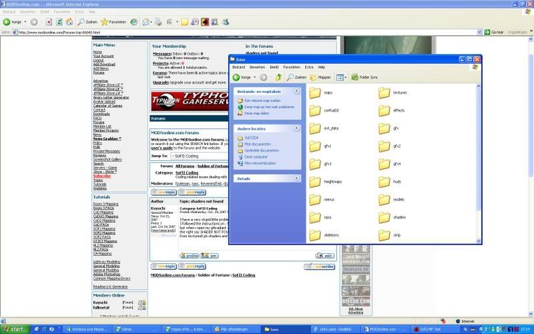This screenshot has height=334, width=534.
Task: Collapse the Andere locaties panel
Action: [x=296, y=127]
